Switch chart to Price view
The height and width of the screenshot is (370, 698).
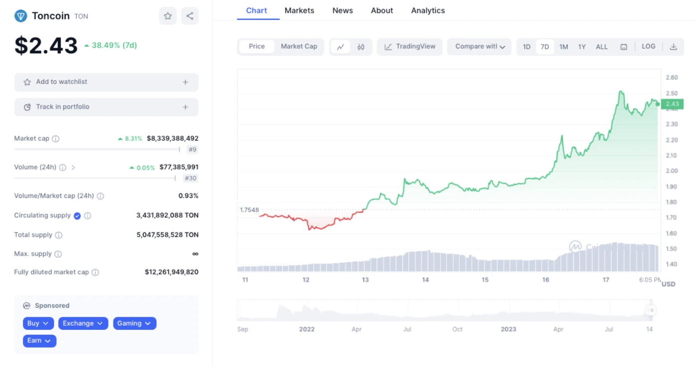(x=257, y=47)
